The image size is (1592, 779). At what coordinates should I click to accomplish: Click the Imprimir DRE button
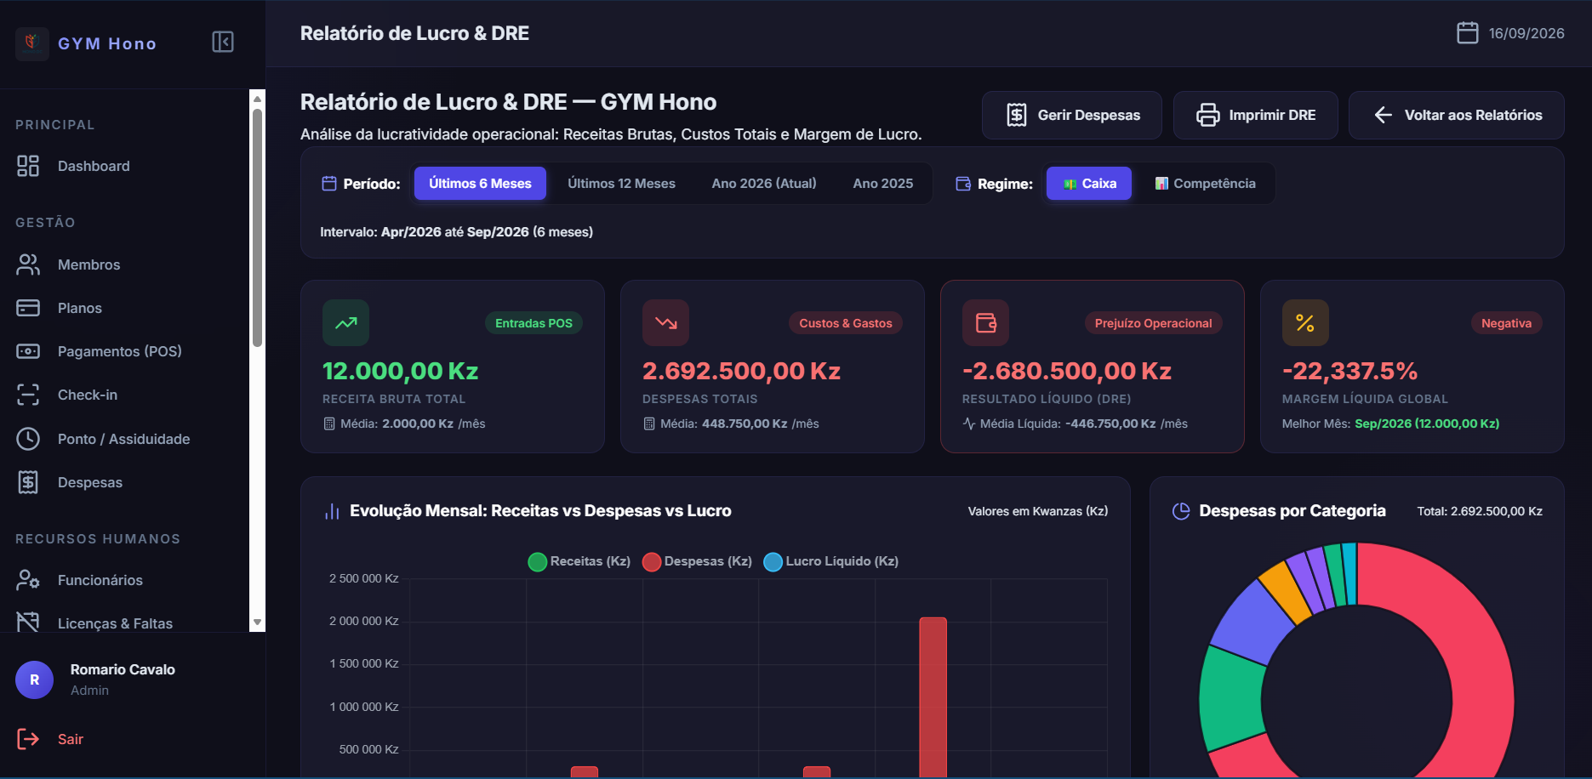1256,115
